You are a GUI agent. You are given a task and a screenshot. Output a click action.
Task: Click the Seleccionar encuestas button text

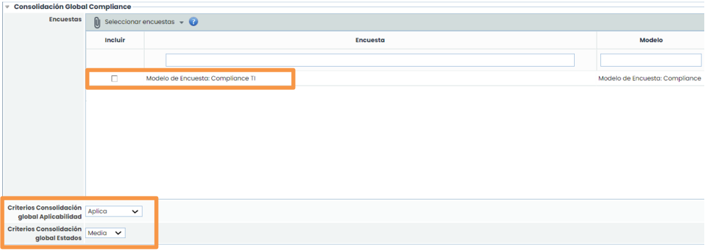click(x=139, y=22)
